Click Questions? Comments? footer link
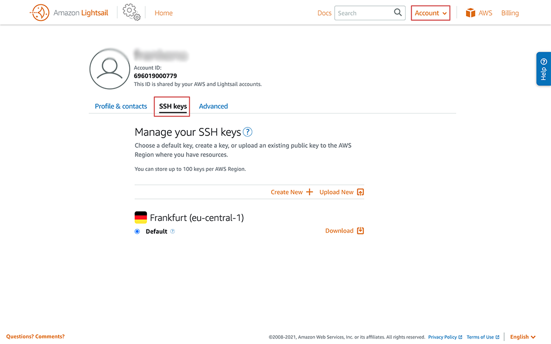Image resolution: width=551 pixels, height=344 pixels. click(x=36, y=336)
